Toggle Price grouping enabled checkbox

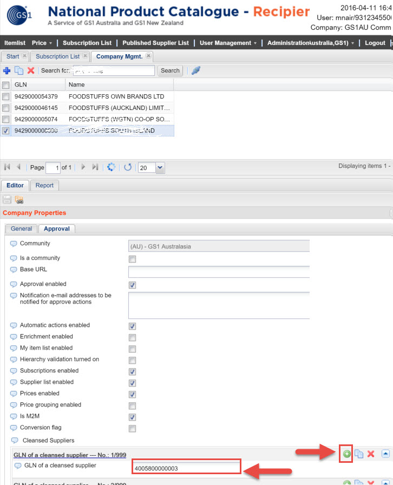[132, 405]
